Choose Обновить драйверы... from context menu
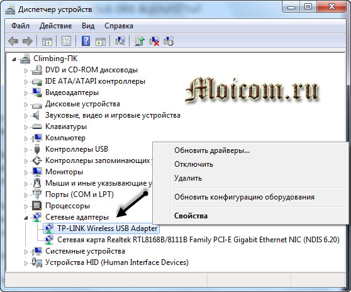 [212, 150]
